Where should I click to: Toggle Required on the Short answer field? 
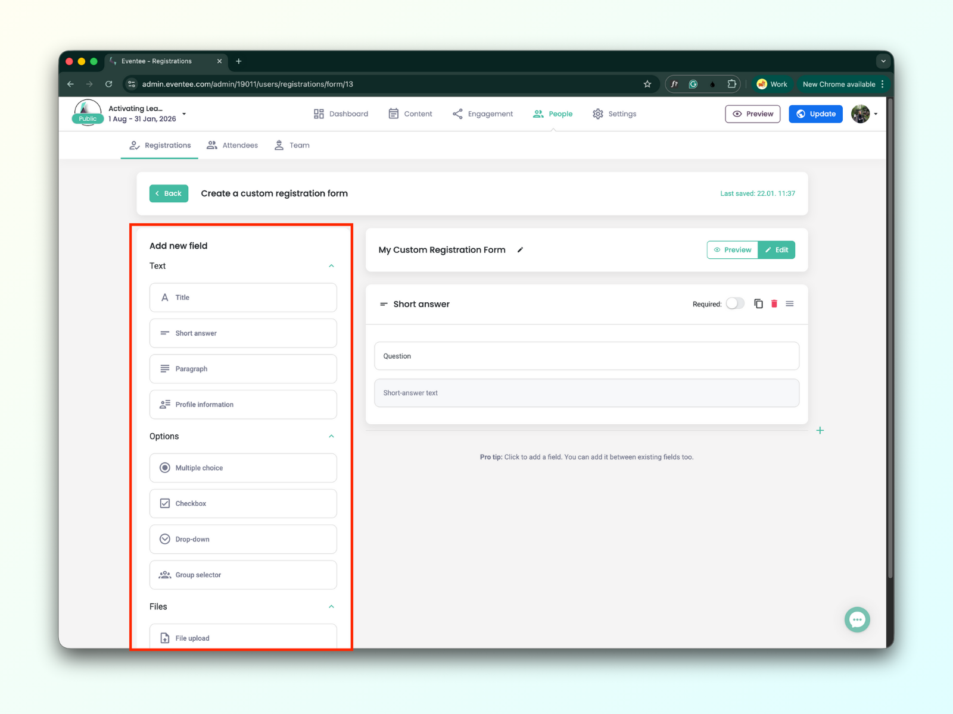click(735, 303)
